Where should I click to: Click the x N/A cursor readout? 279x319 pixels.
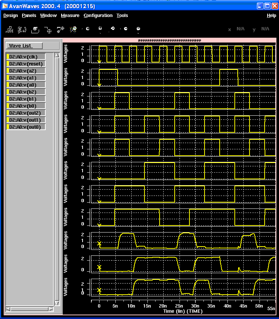(x=236, y=29)
